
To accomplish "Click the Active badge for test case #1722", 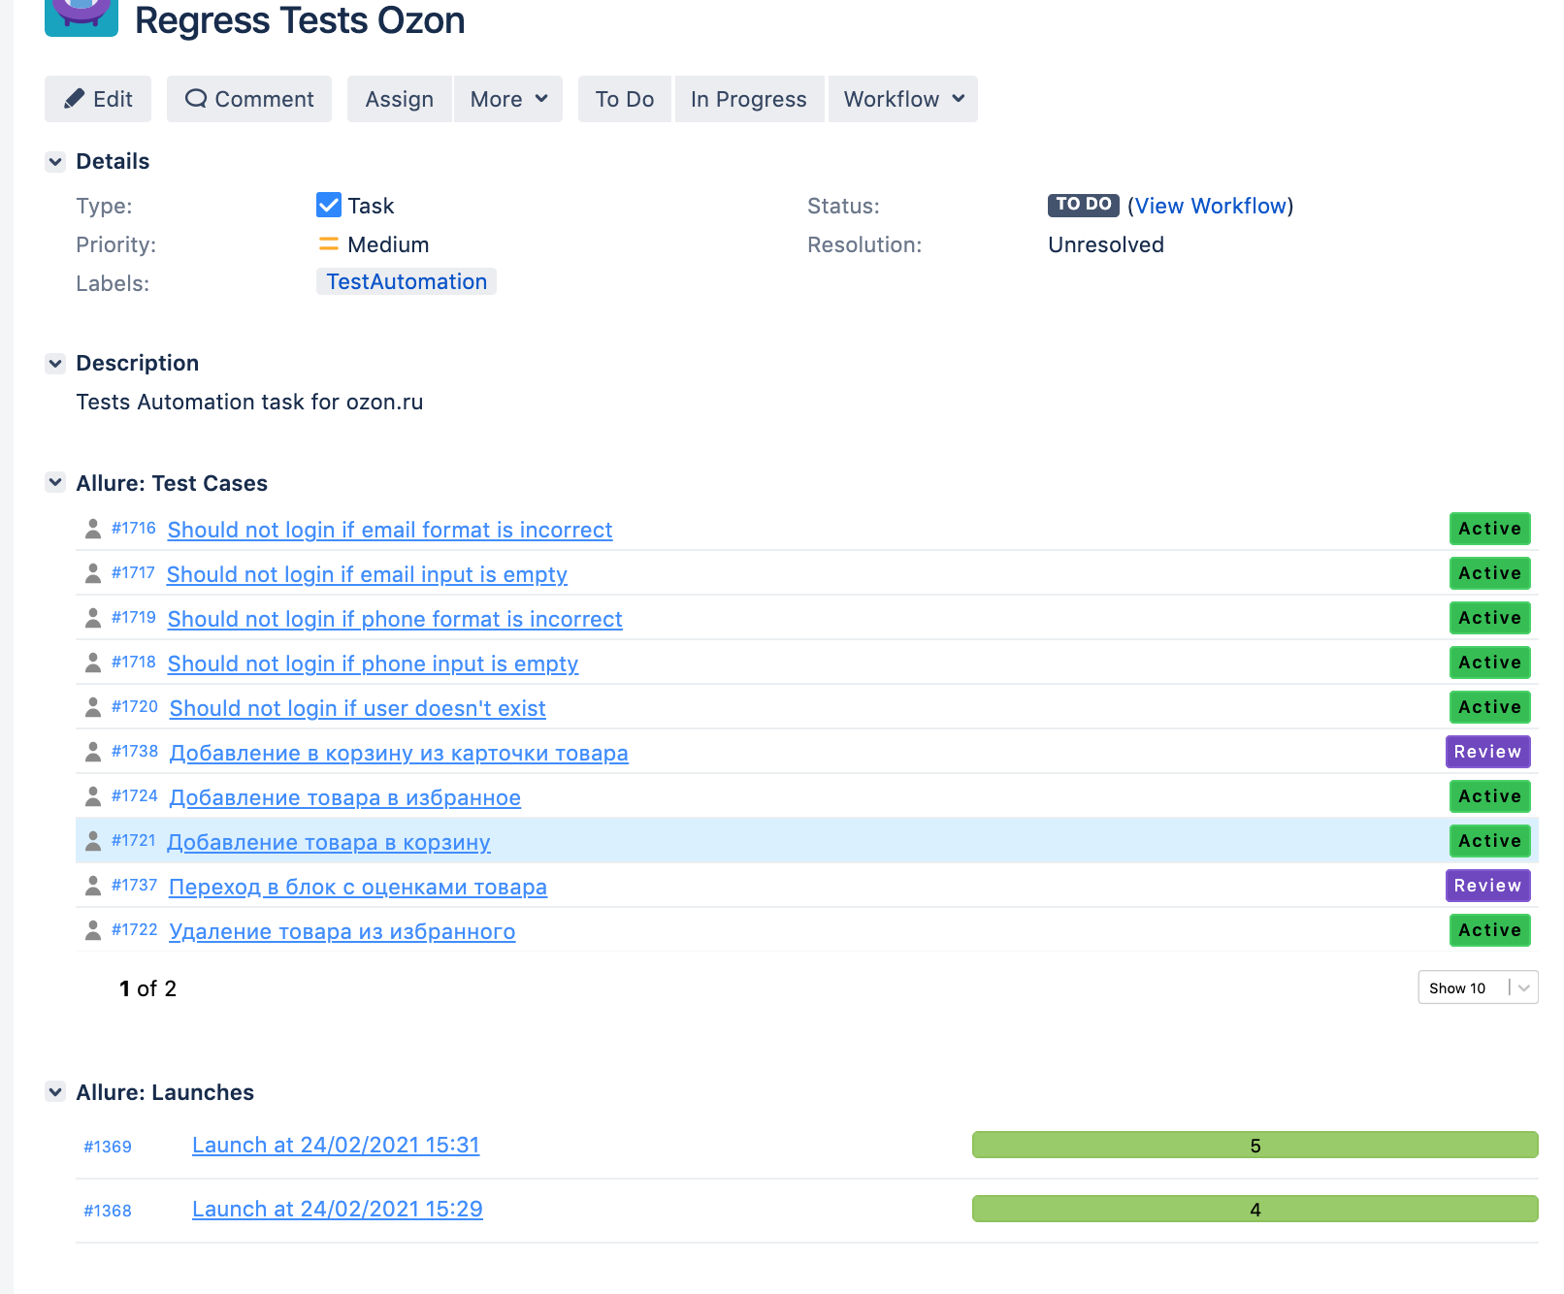I will coord(1490,930).
